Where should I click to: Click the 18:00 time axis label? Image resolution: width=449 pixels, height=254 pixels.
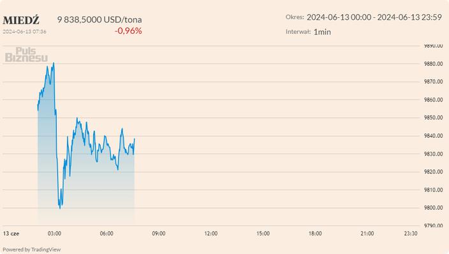coord(315,234)
